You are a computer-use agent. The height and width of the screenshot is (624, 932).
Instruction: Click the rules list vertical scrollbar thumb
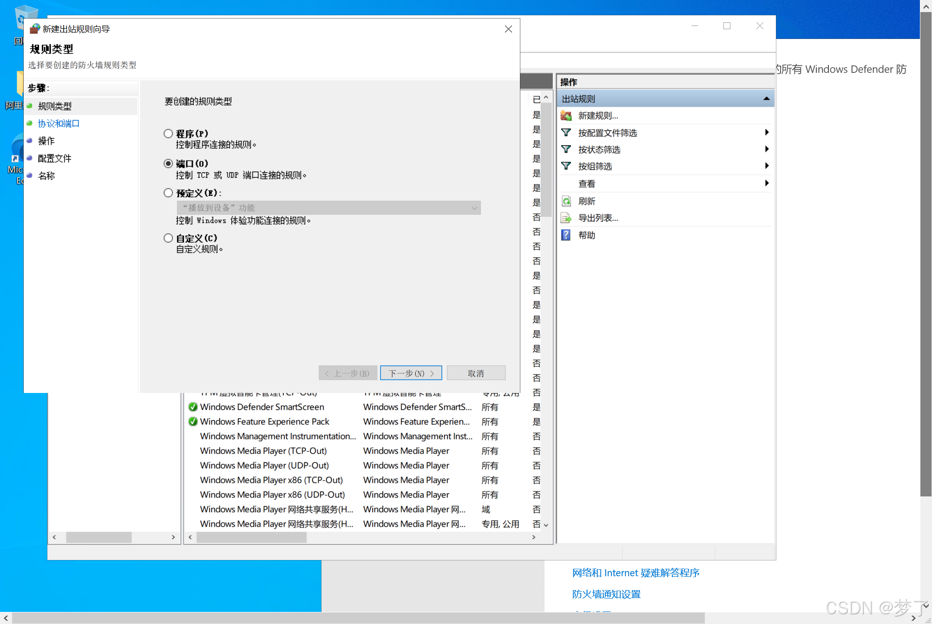click(547, 160)
